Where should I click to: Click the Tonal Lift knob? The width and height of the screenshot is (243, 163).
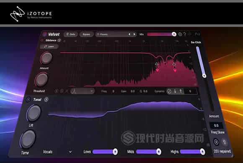coord(34,113)
